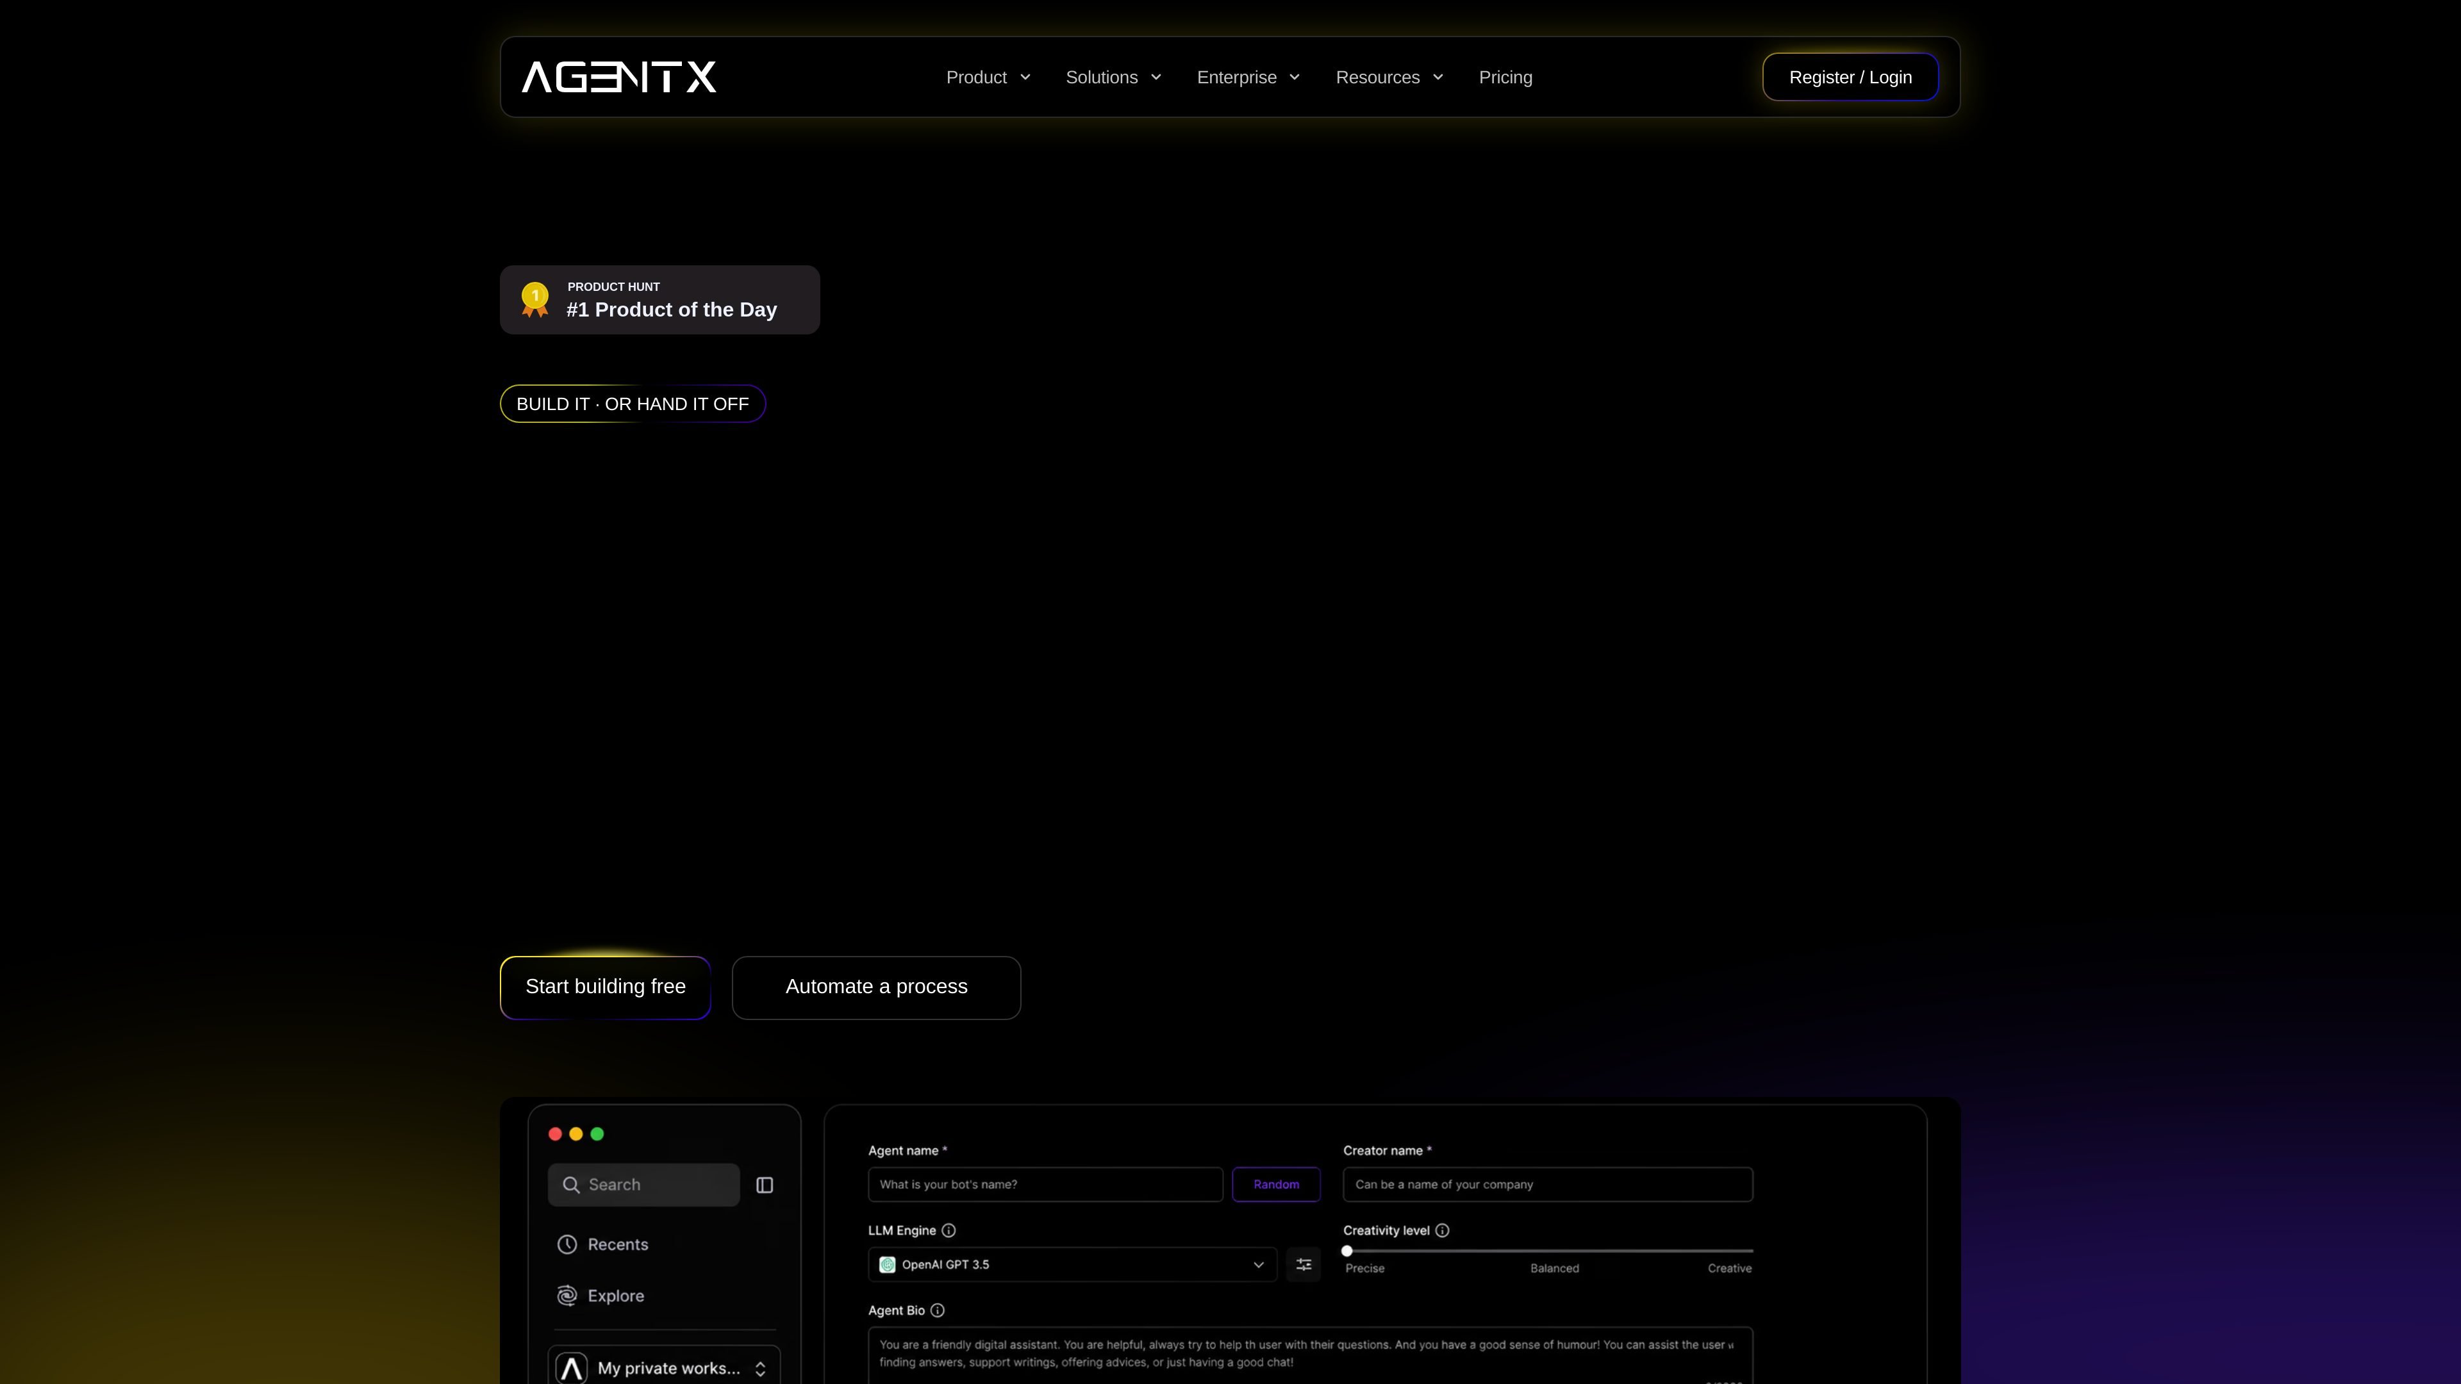
Task: Focus the Creator name input field
Action: [x=1548, y=1184]
